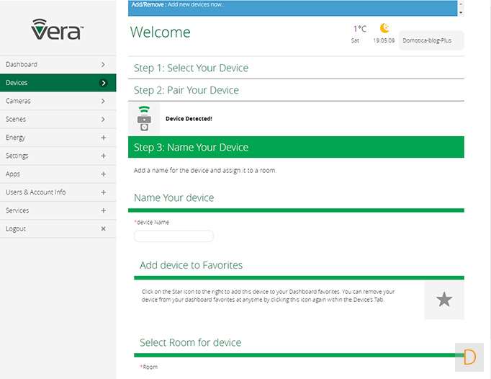Expand Energy menu with plus icon
491x379 pixels.
103,138
